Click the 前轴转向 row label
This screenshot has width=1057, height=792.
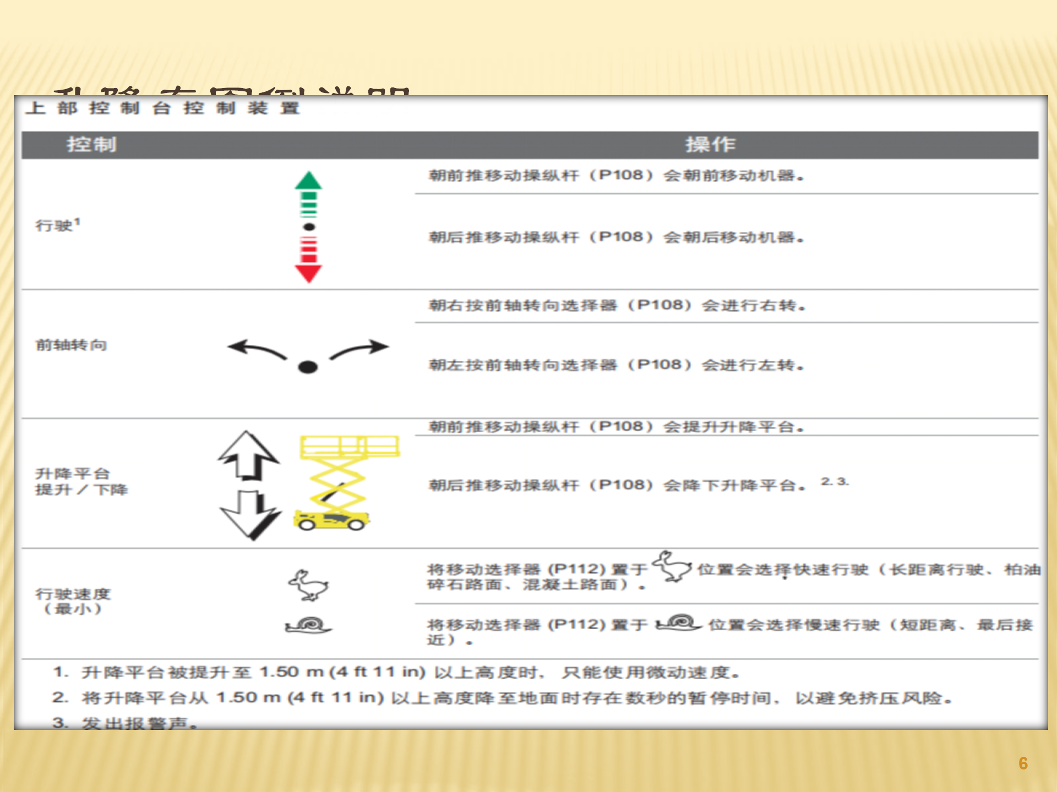(x=71, y=345)
